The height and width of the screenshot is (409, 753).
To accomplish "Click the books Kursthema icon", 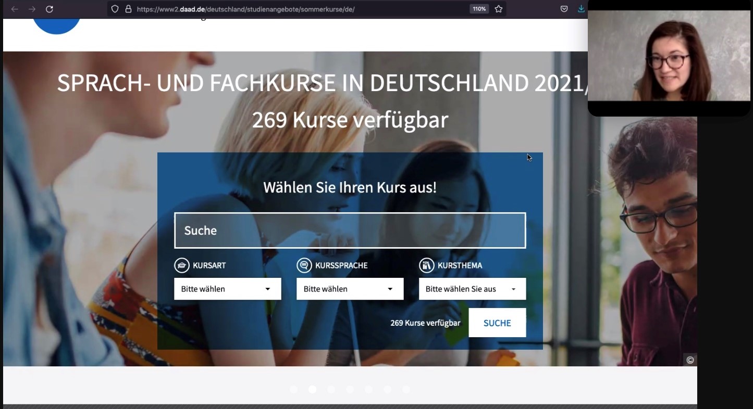I will [426, 265].
